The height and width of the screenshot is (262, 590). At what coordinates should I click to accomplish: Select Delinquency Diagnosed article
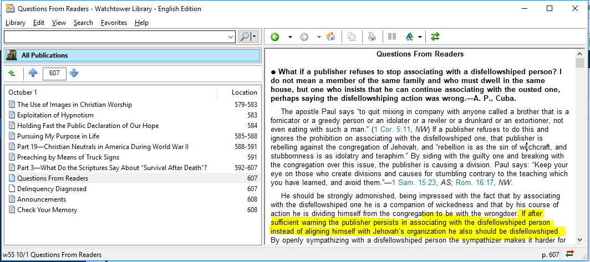click(x=52, y=189)
